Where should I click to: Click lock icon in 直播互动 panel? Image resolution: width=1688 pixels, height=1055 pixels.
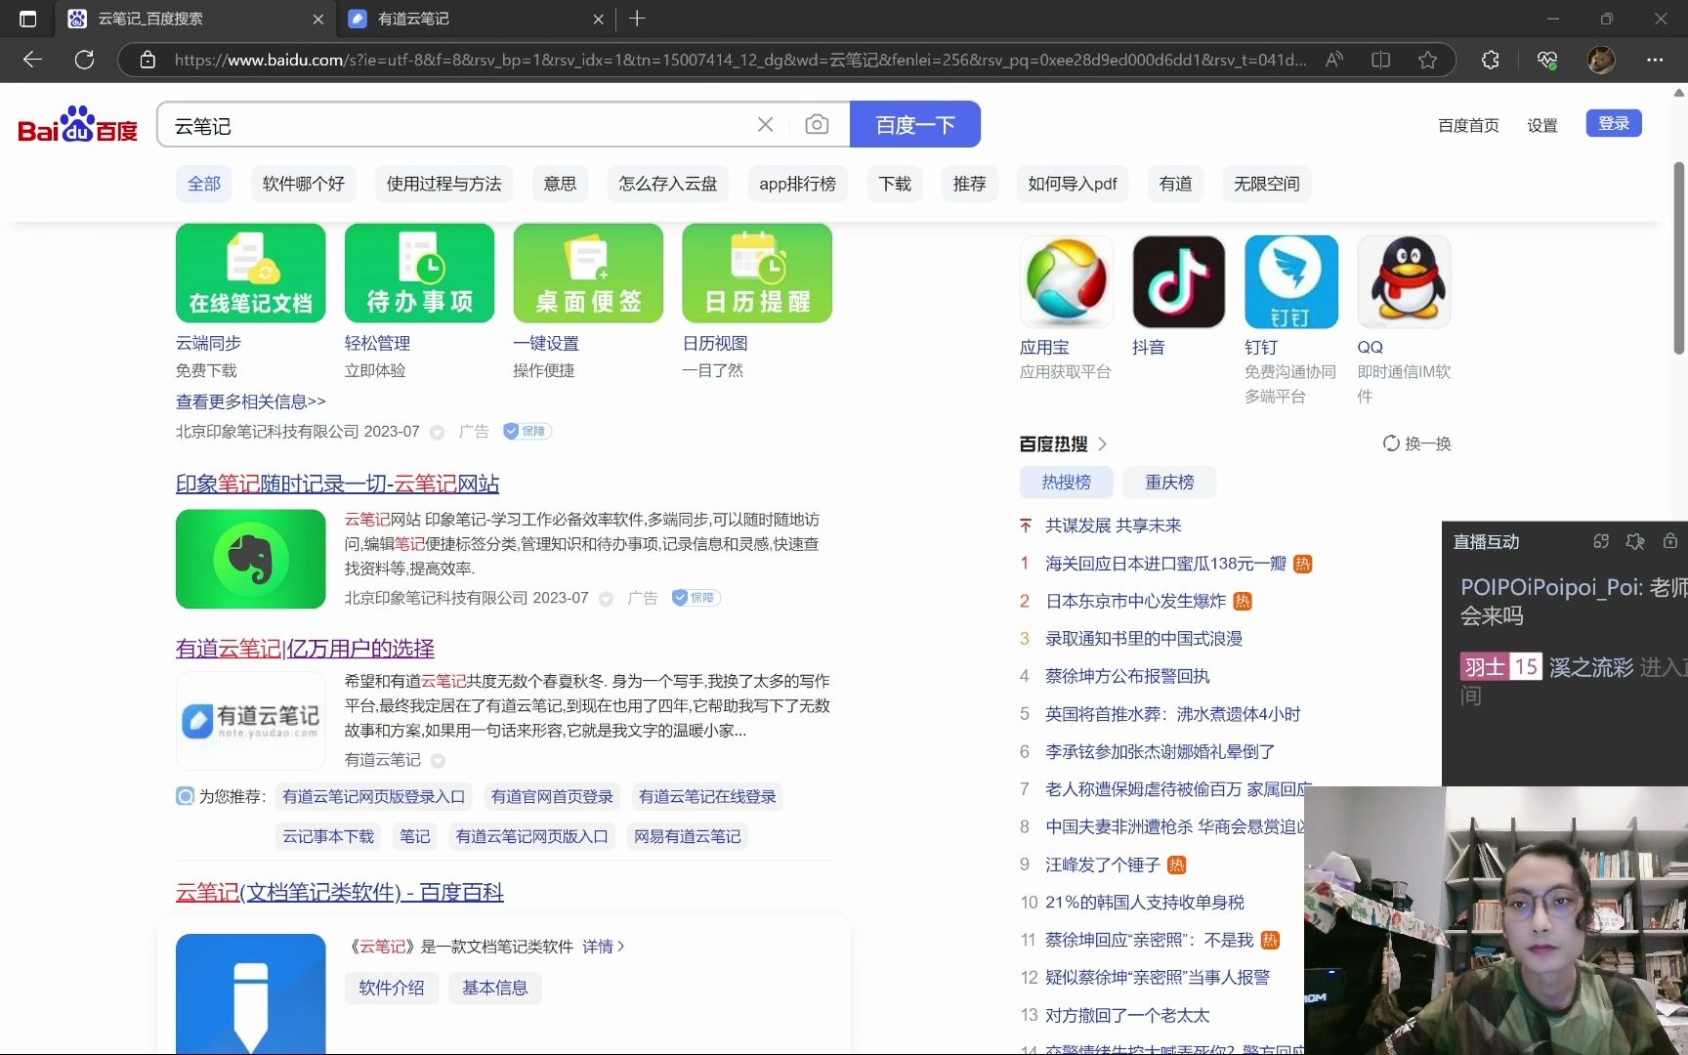pos(1670,541)
